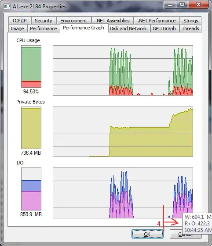Go to the Image tab
Image resolution: width=212 pixels, height=246 pixels.
pos(18,29)
